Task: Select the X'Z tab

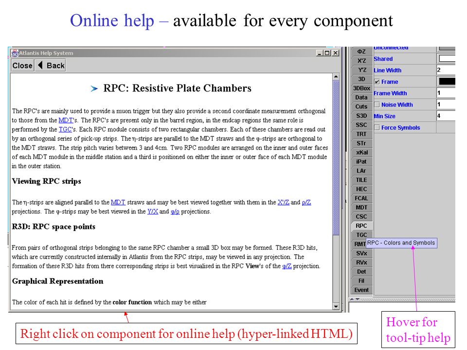Action: click(361, 61)
